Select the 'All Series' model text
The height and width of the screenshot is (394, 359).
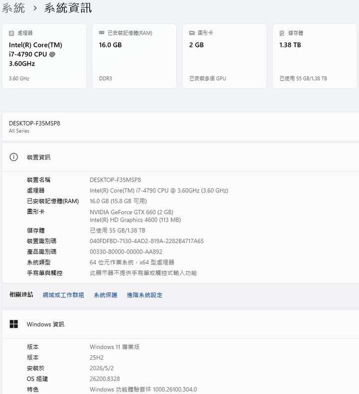(x=19, y=131)
